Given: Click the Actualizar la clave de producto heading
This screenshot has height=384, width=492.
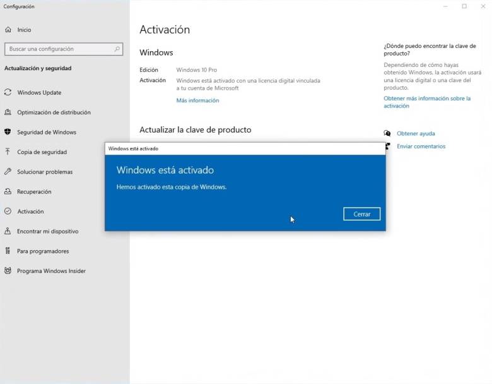Looking at the screenshot, I should [195, 129].
